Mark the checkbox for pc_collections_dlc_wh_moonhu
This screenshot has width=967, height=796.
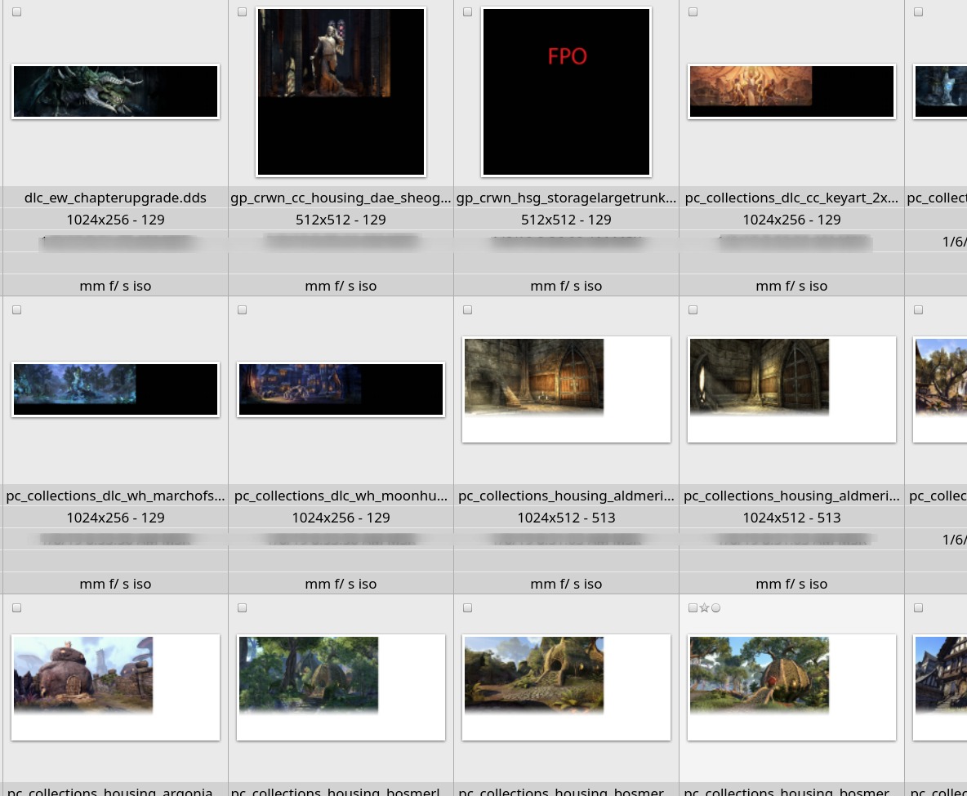tap(243, 310)
